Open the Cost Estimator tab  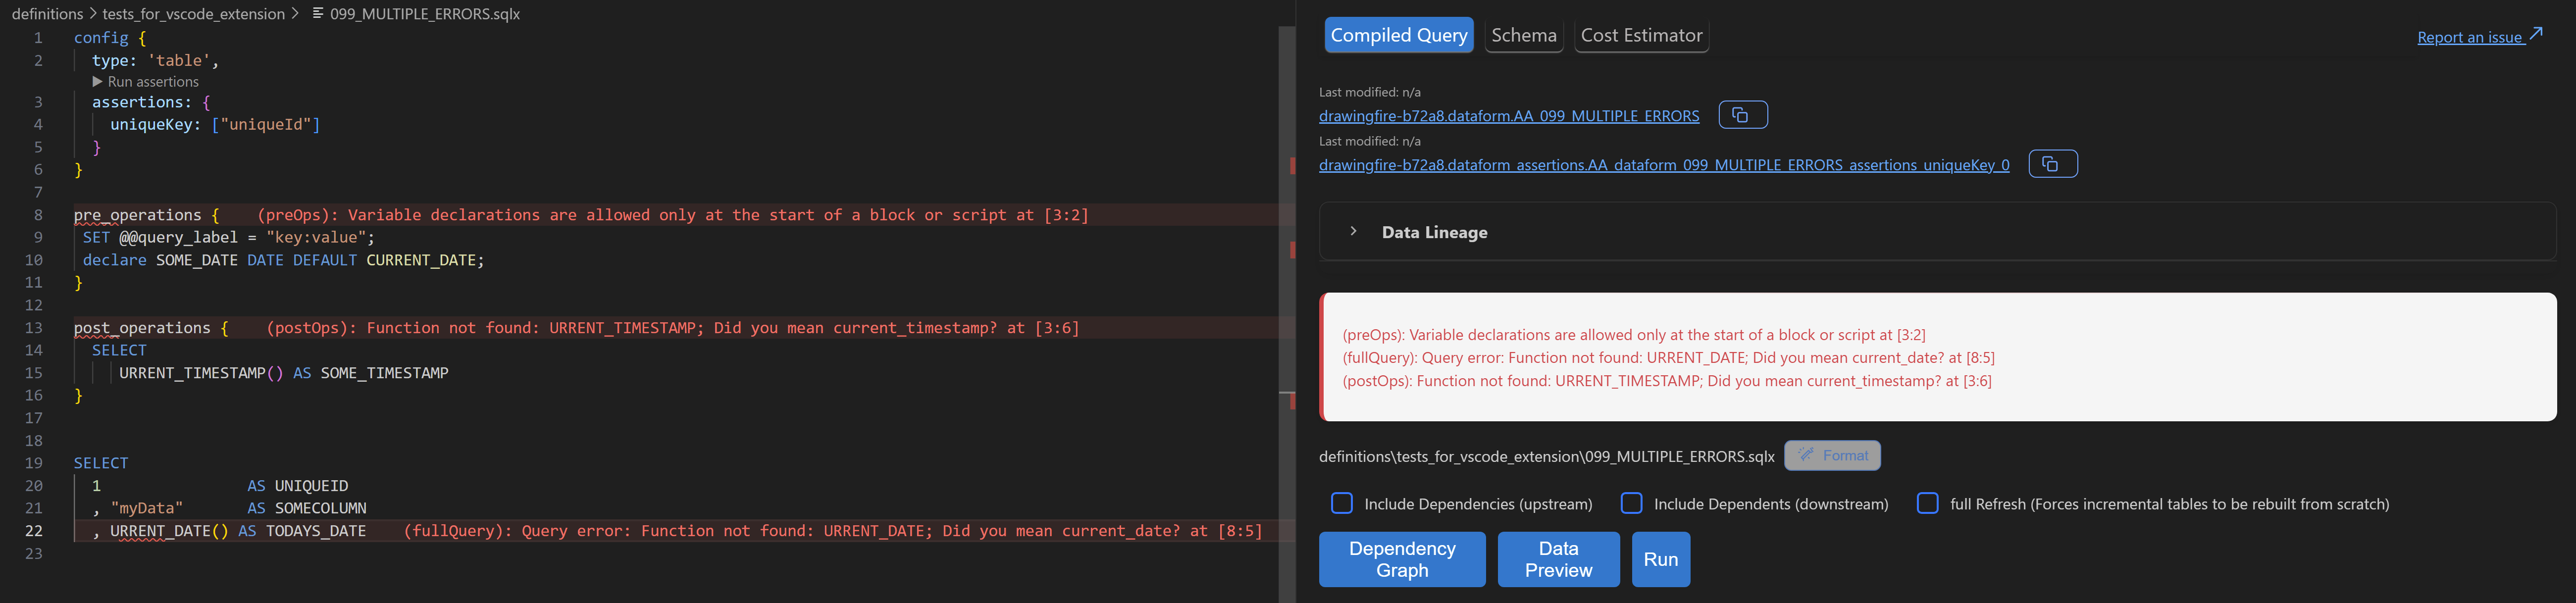(1640, 36)
